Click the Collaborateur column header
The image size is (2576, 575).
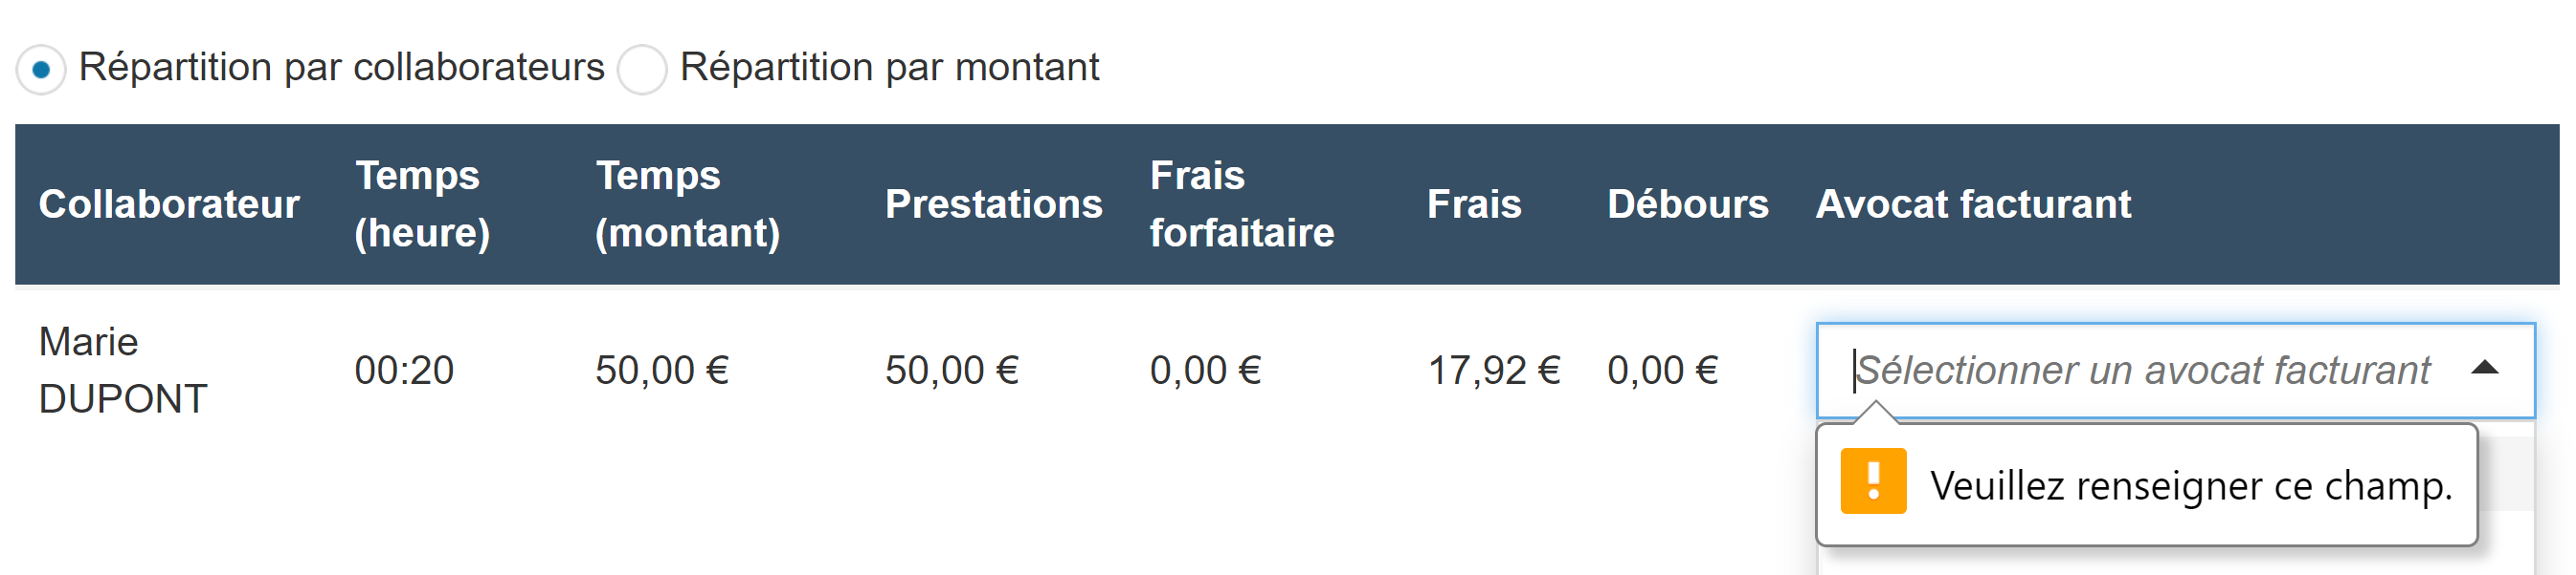(x=168, y=204)
